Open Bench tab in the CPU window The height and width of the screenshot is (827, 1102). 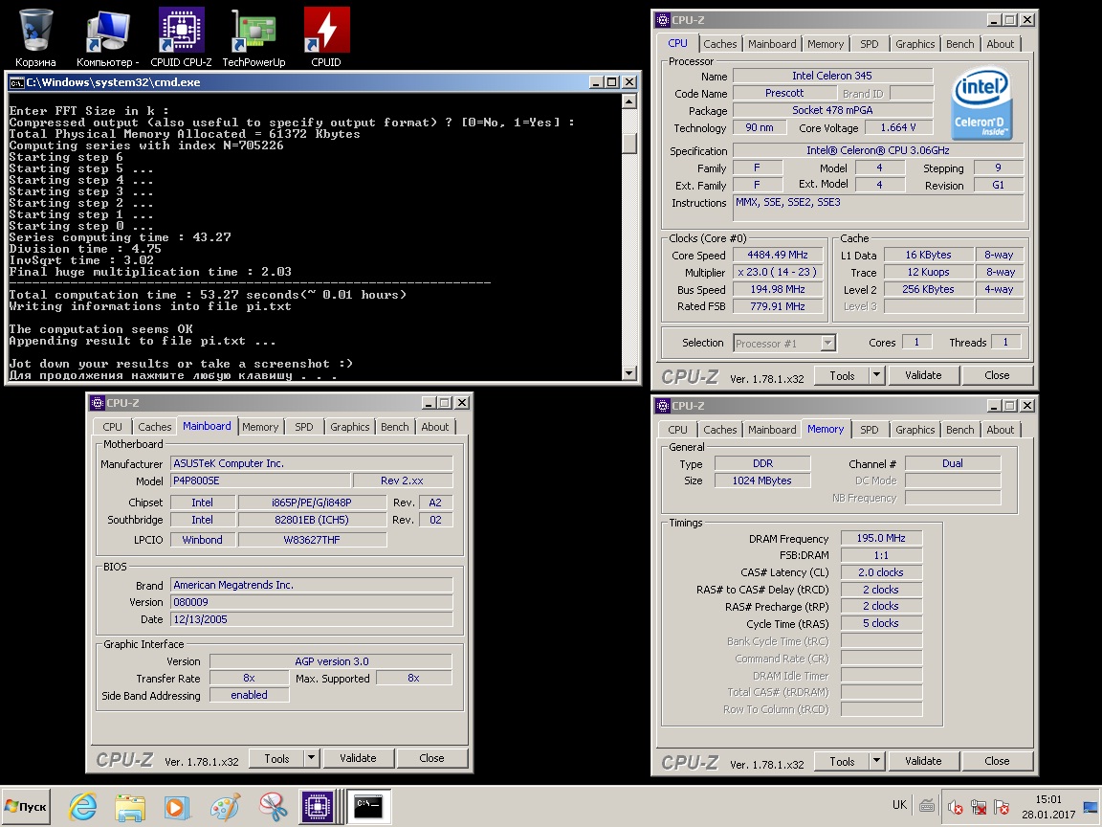960,44
